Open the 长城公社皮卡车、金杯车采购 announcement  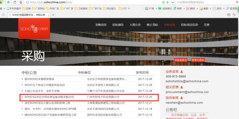pyautogui.click(x=42, y=91)
